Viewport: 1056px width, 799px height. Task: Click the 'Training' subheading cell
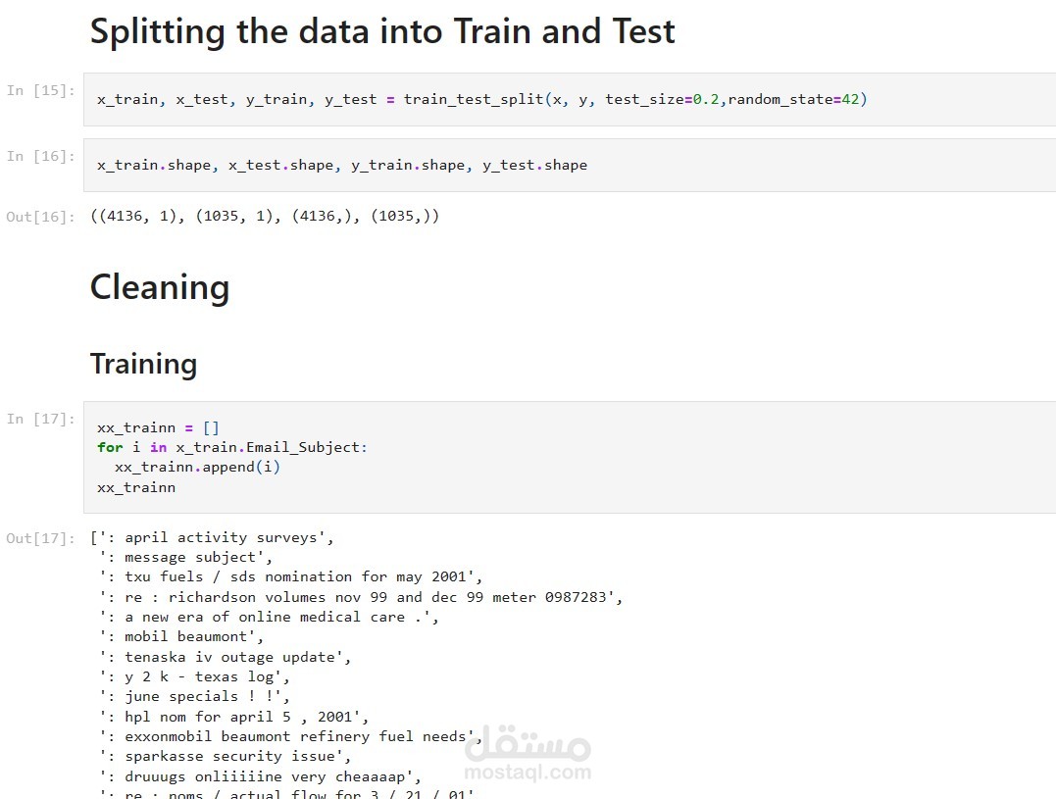click(x=143, y=364)
